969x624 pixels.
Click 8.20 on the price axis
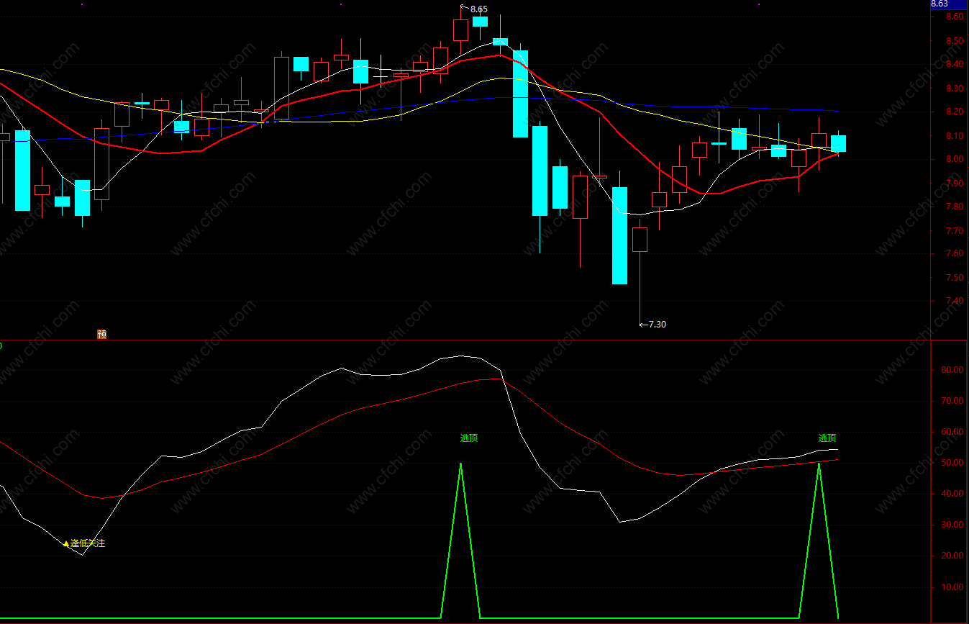coord(955,112)
